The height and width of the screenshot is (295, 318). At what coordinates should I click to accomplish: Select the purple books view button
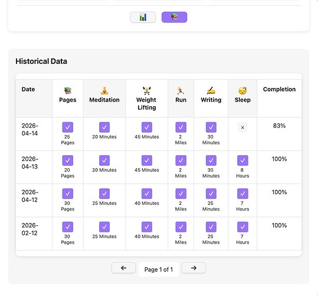pyautogui.click(x=174, y=17)
